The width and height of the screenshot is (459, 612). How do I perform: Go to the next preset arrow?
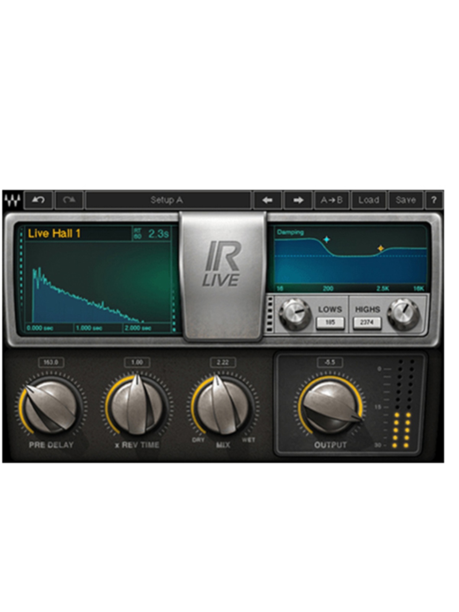[298, 200]
